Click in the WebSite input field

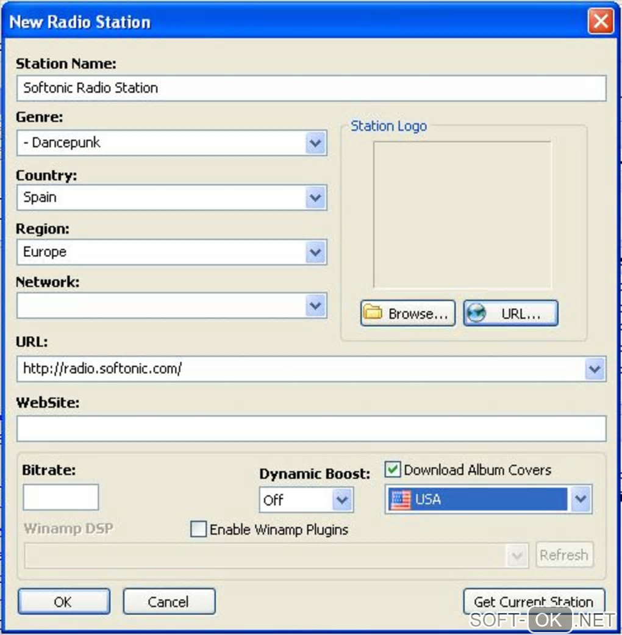pos(312,428)
